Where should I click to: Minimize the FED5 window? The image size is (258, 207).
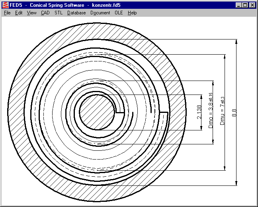(x=238, y=5)
